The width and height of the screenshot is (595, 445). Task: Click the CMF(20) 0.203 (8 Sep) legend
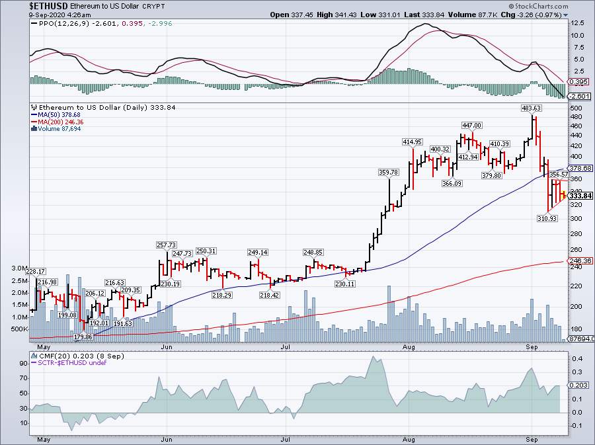pos(81,356)
